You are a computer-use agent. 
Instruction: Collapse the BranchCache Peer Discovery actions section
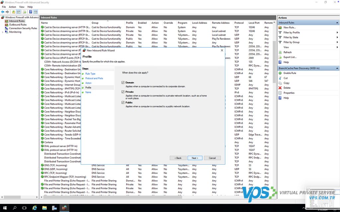click(x=337, y=68)
